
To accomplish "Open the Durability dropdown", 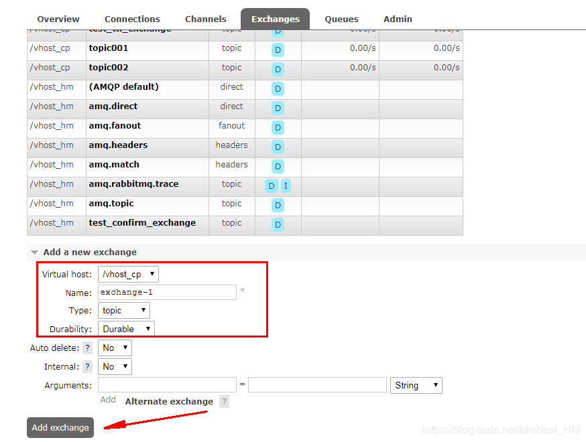I will point(126,328).
